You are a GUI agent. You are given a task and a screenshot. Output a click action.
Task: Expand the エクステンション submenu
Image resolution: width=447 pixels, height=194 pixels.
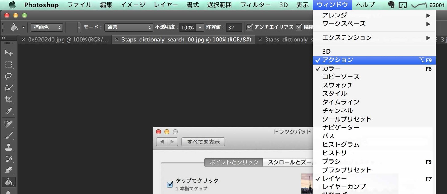pyautogui.click(x=374, y=38)
